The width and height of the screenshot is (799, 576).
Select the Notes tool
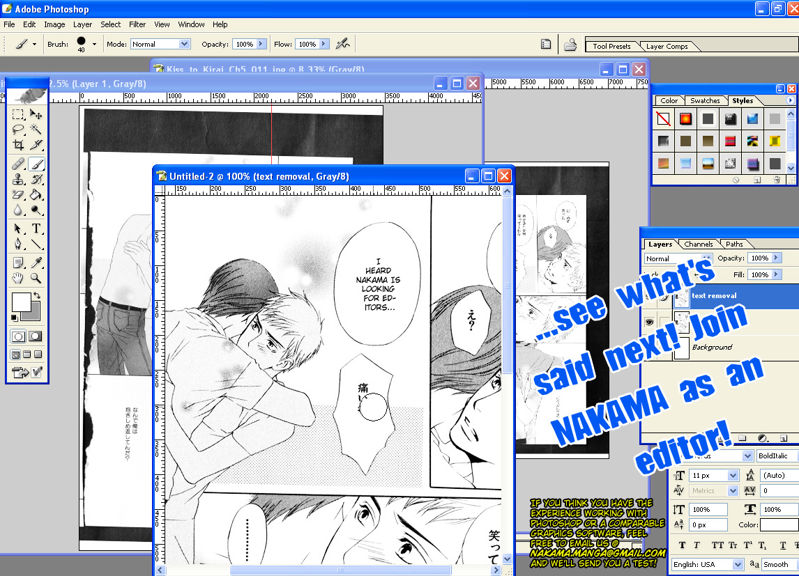coord(18,263)
